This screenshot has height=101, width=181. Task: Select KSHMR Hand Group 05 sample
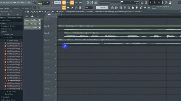tap(14, 54)
